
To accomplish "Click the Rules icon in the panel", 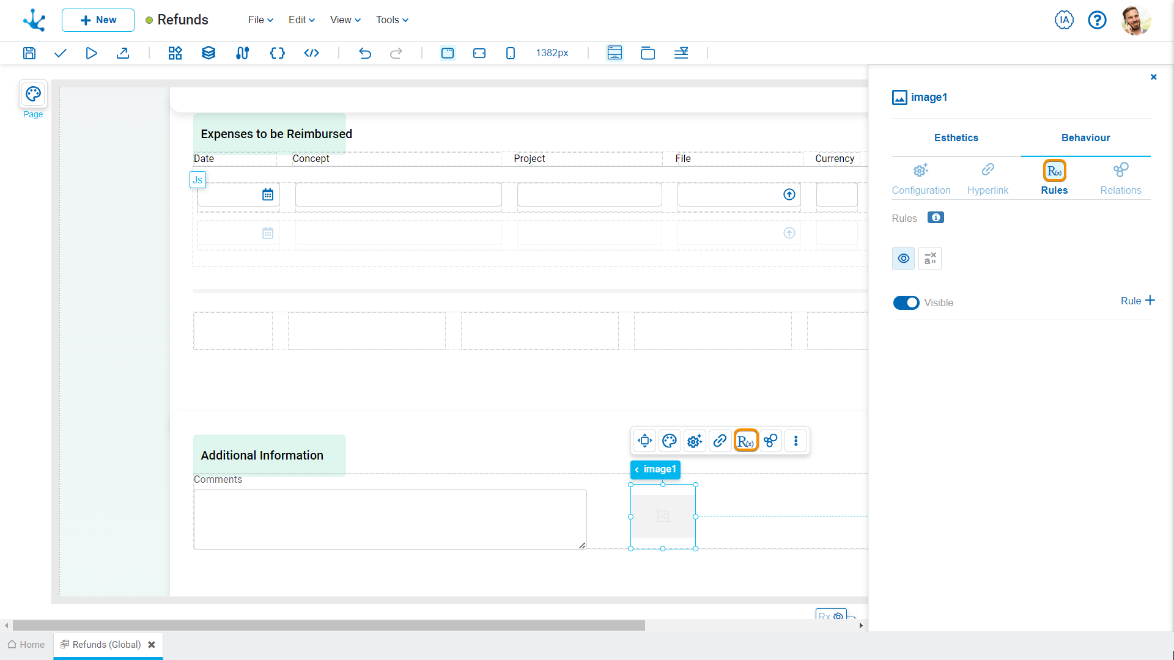I will [x=1054, y=169].
